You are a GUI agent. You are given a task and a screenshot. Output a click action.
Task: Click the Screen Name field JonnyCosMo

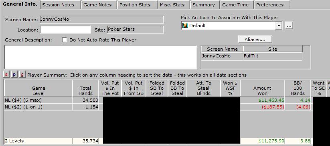(x=101, y=20)
